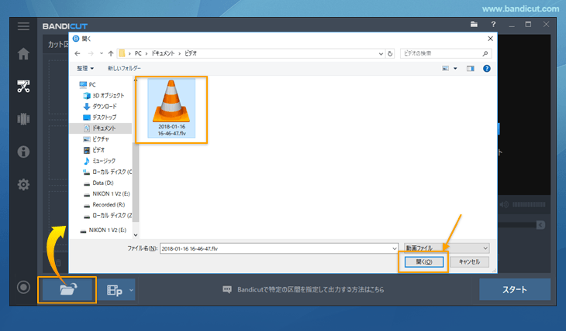The height and width of the screenshot is (331, 566).
Task: Click the open file folder button
Action: pyautogui.click(x=67, y=289)
